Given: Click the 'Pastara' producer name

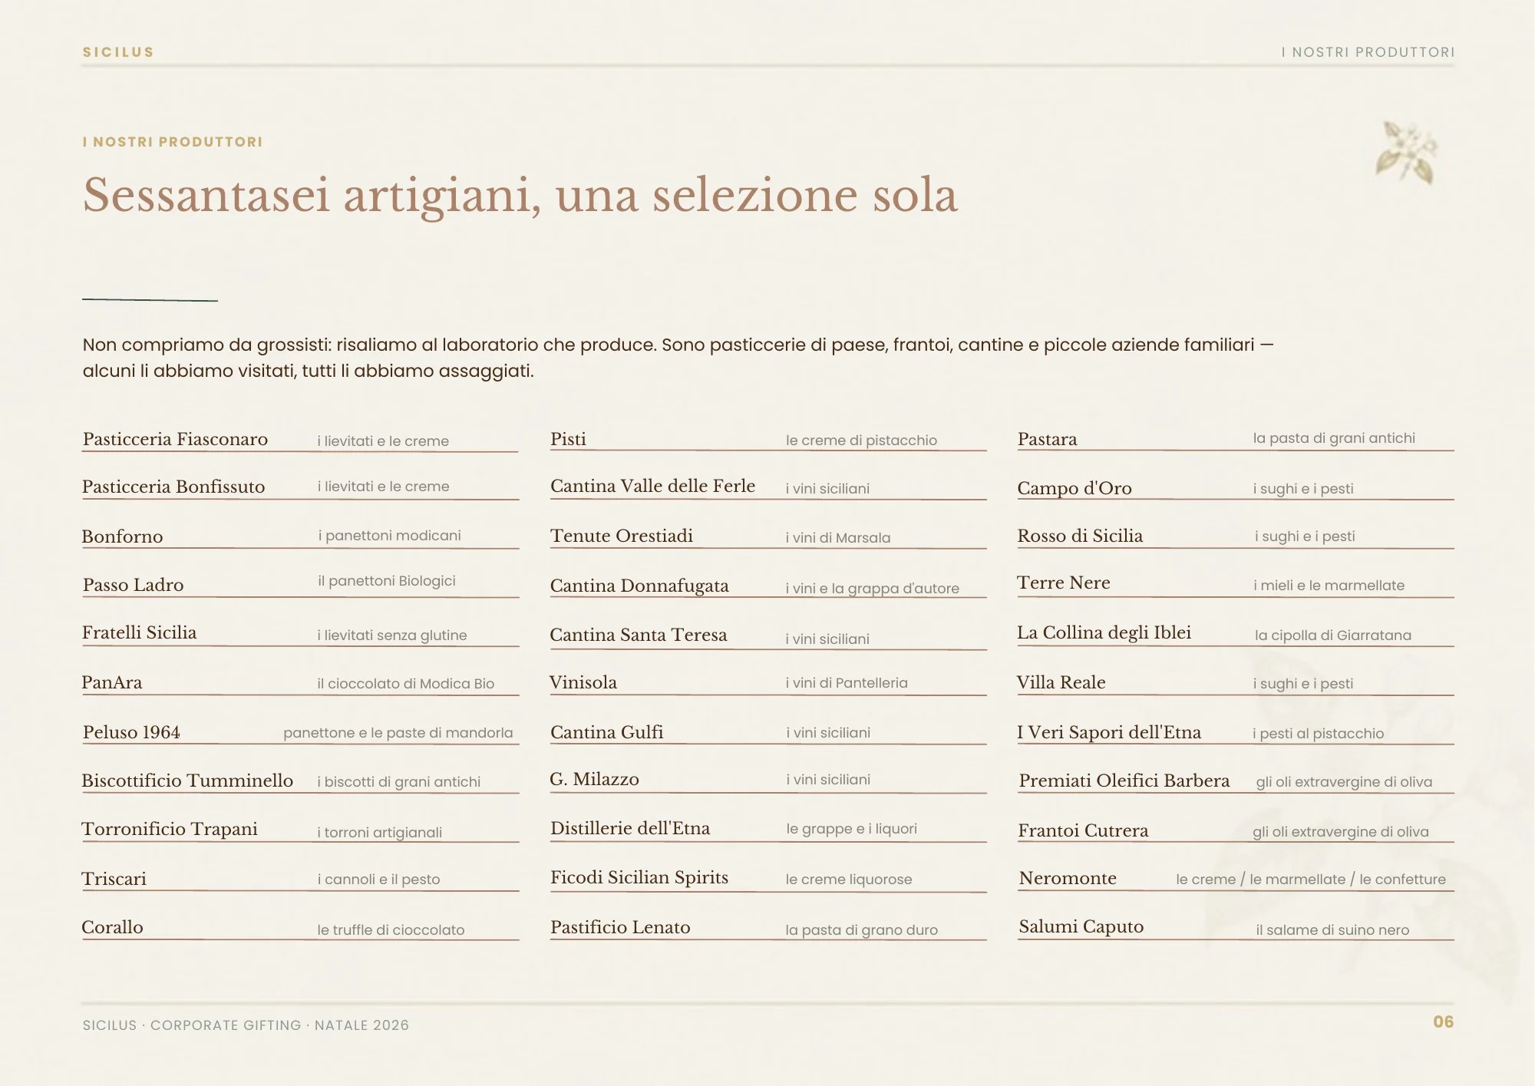Looking at the screenshot, I should point(1047,439).
